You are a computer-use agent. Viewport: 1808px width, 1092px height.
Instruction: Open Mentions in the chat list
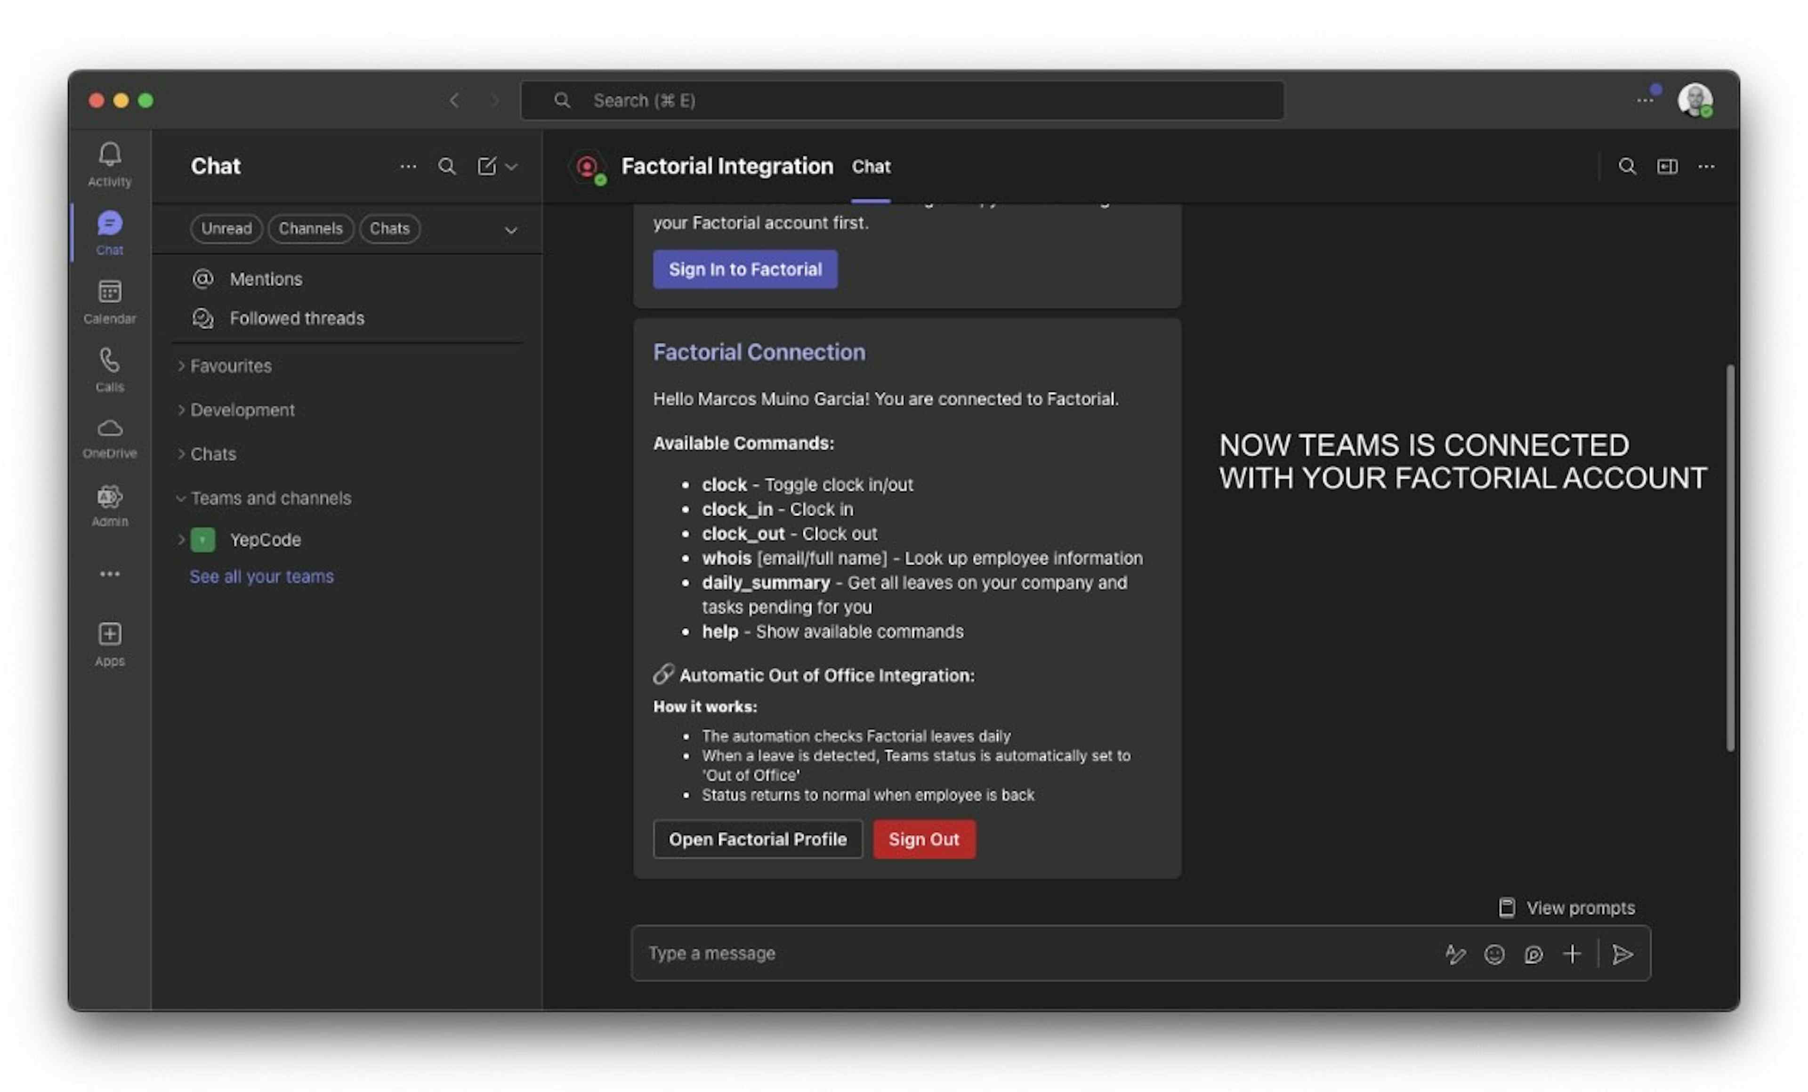click(x=266, y=280)
